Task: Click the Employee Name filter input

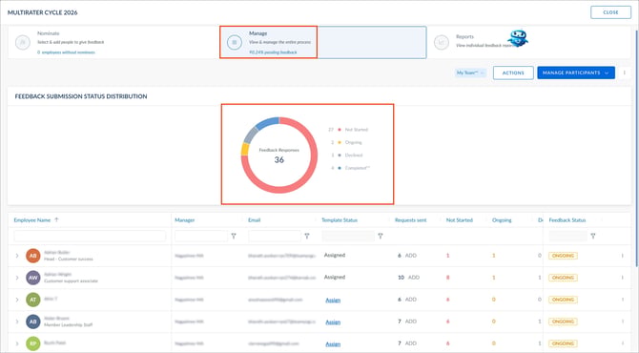Action: [90, 236]
